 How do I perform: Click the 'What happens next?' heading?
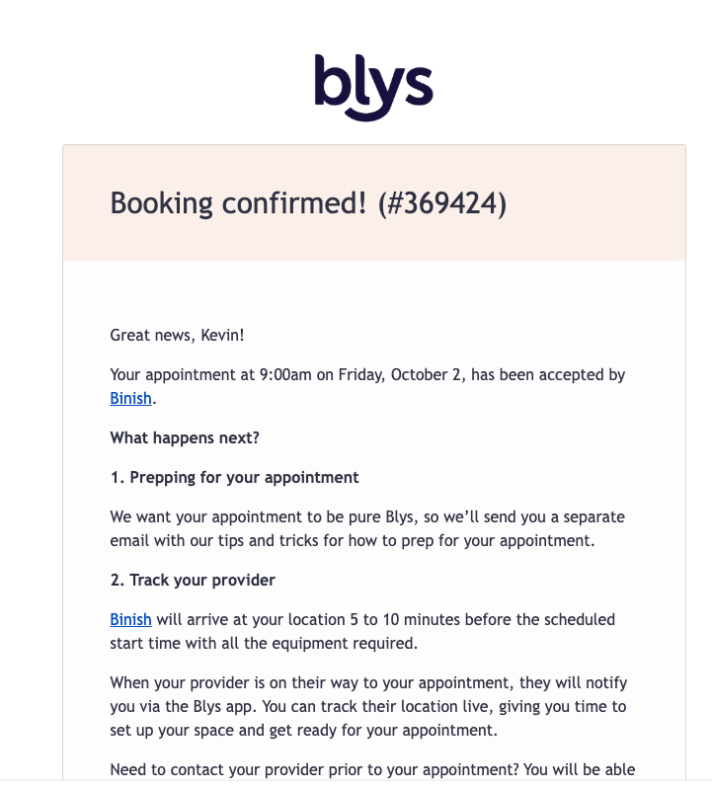pos(185,438)
